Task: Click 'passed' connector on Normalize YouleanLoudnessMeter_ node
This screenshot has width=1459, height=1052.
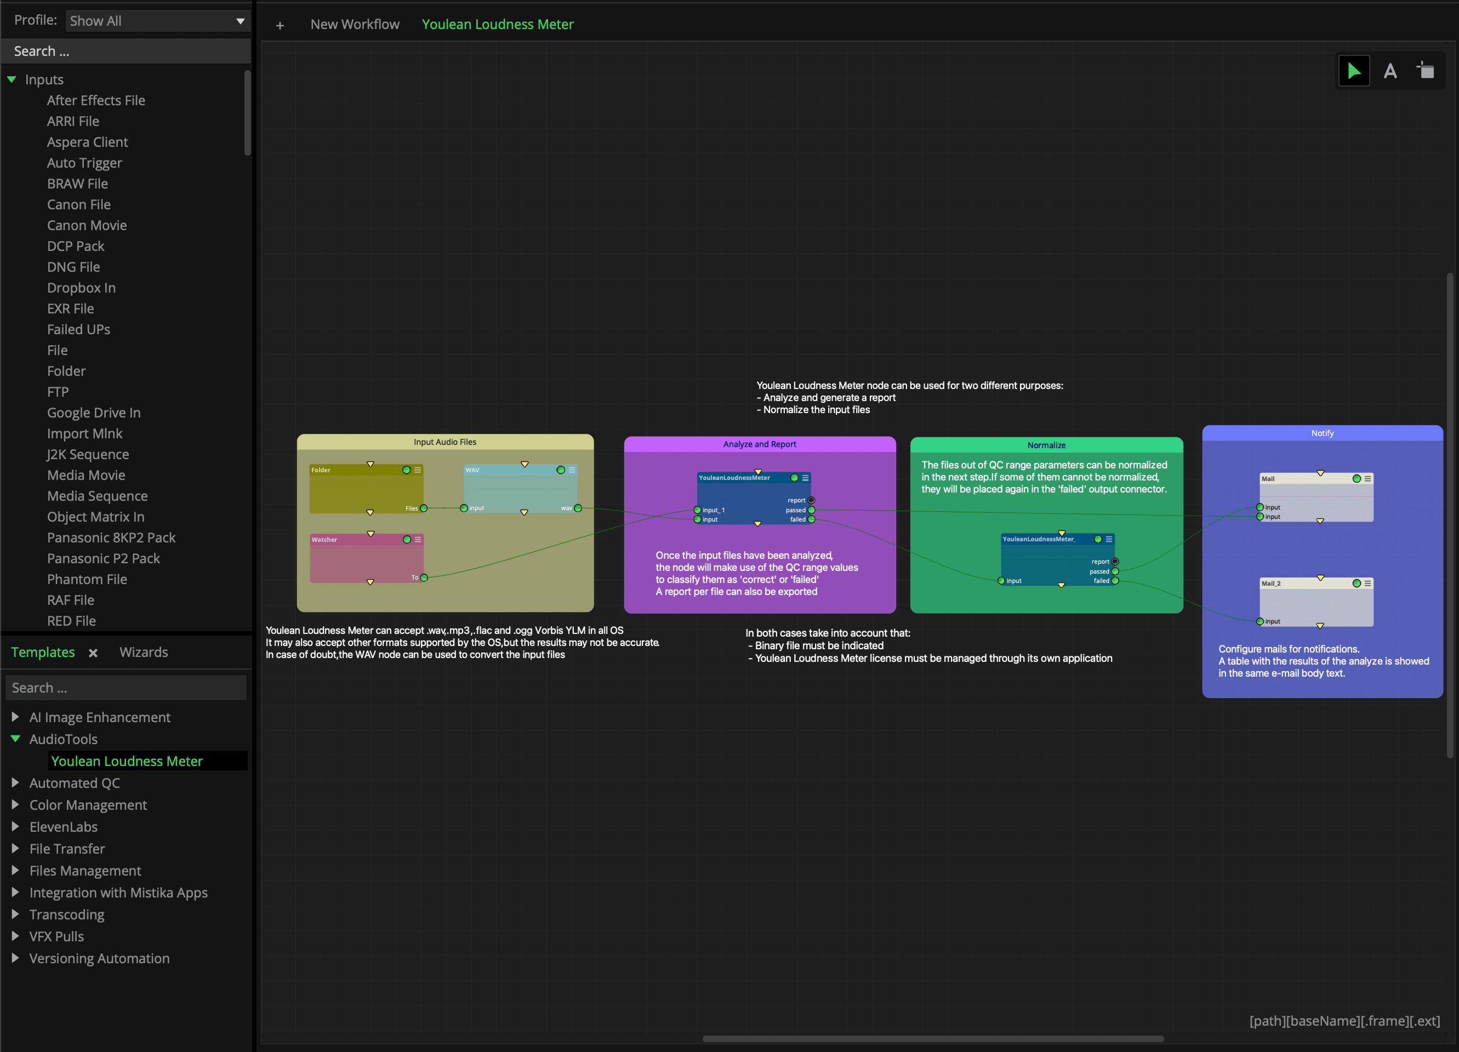Action: click(1115, 571)
